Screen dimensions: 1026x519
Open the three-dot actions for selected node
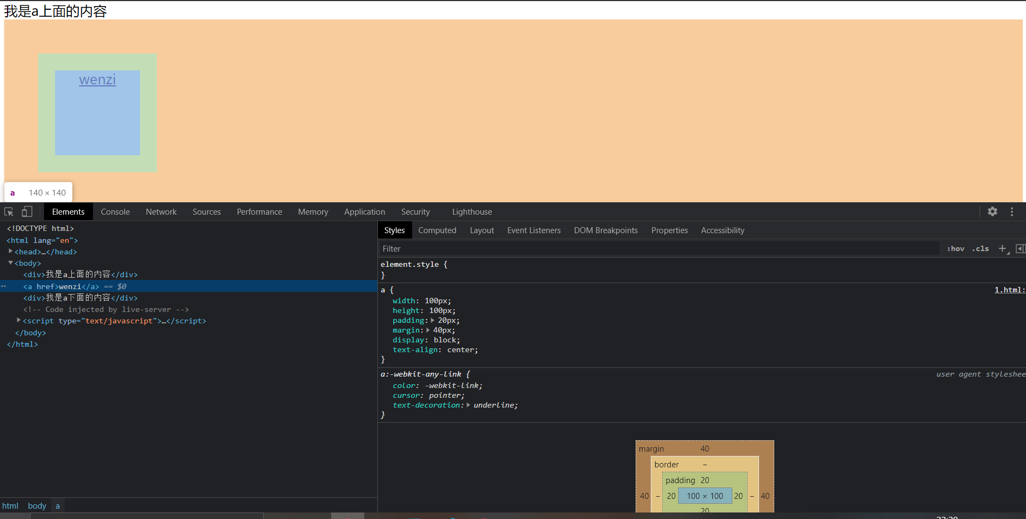[3, 286]
